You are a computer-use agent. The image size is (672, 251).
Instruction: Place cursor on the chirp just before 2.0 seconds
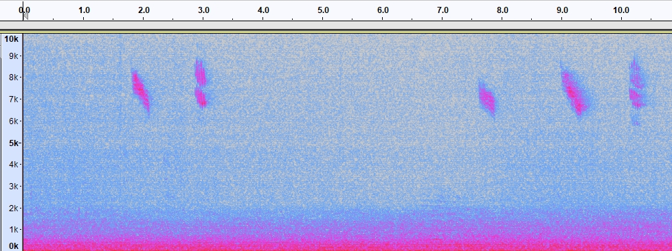[141, 91]
